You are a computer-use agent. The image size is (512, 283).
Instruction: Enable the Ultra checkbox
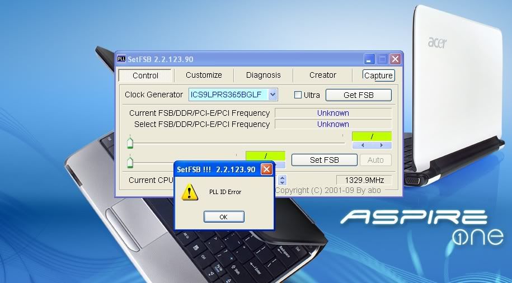[x=298, y=95]
